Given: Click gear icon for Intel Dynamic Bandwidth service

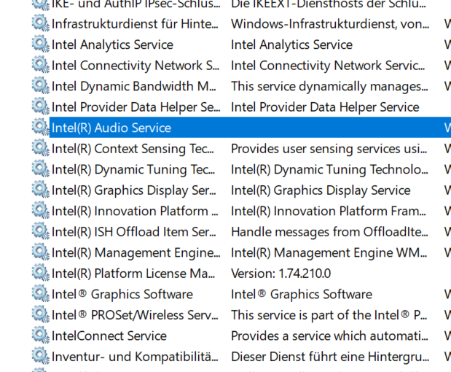Looking at the screenshot, I should click(x=40, y=86).
